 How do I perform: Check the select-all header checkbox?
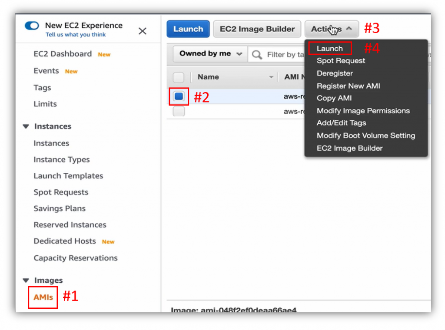tap(179, 77)
